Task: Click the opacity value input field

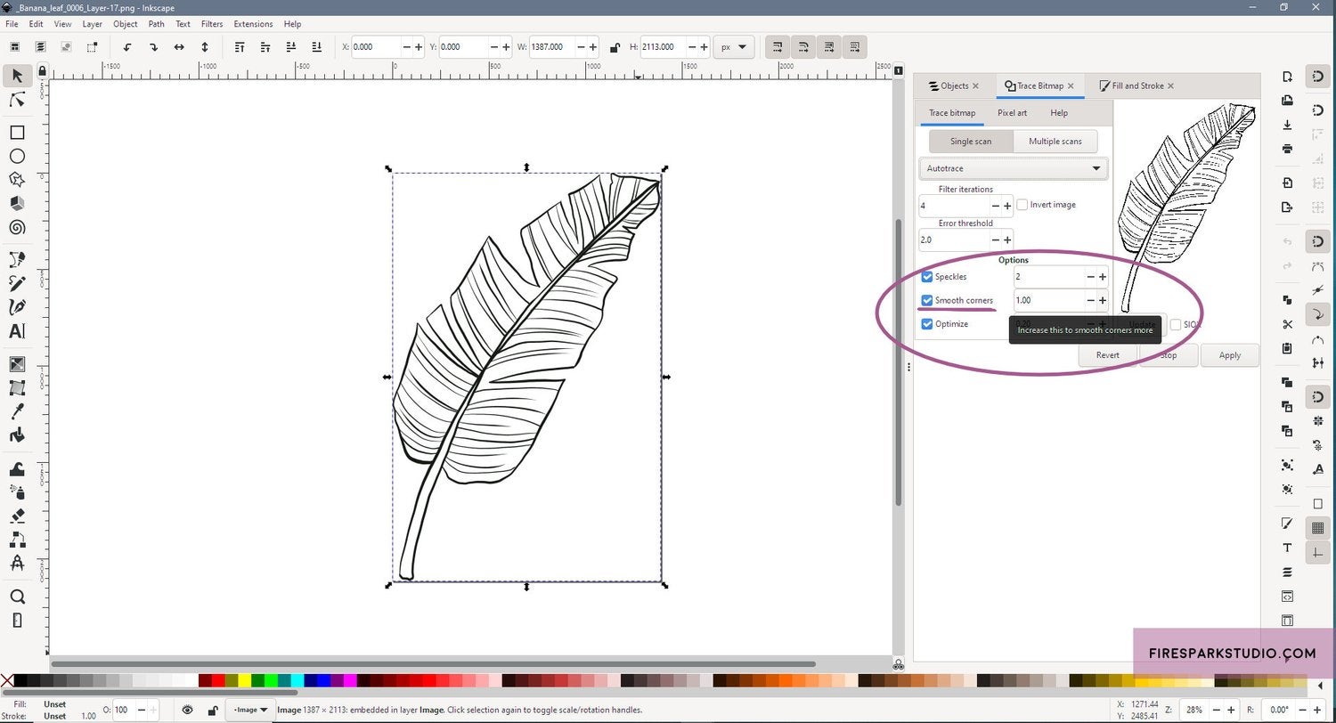Action: pos(122,710)
